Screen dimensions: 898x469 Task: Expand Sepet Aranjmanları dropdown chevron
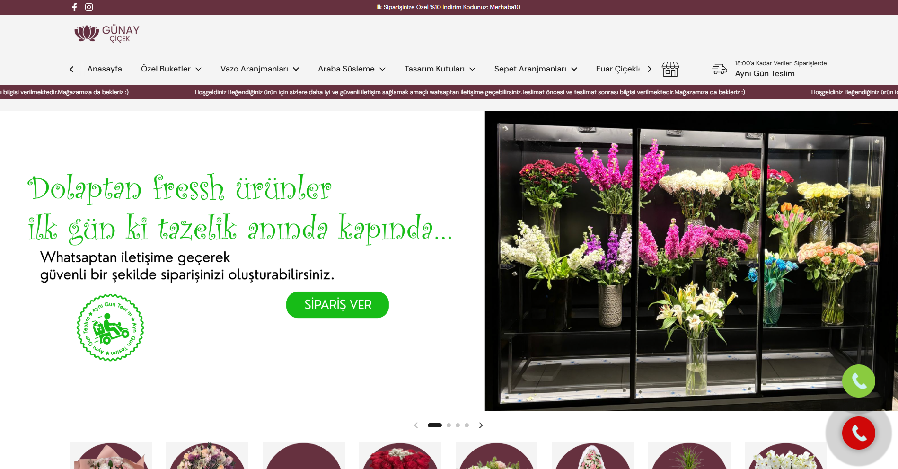574,69
